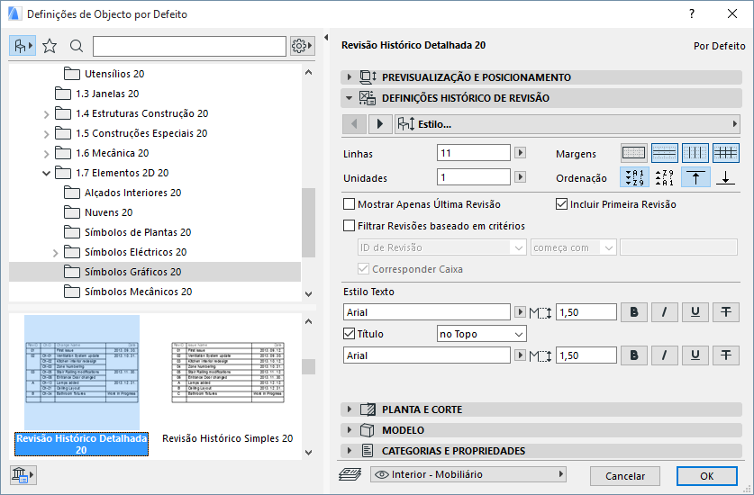Open the library folder view mode button

tap(23, 46)
